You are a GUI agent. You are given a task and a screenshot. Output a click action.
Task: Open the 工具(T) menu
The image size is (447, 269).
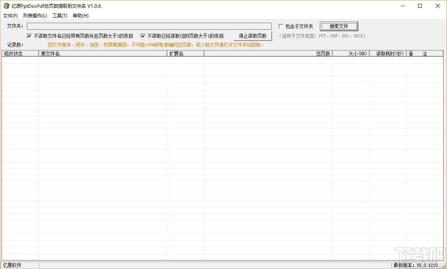pos(60,16)
